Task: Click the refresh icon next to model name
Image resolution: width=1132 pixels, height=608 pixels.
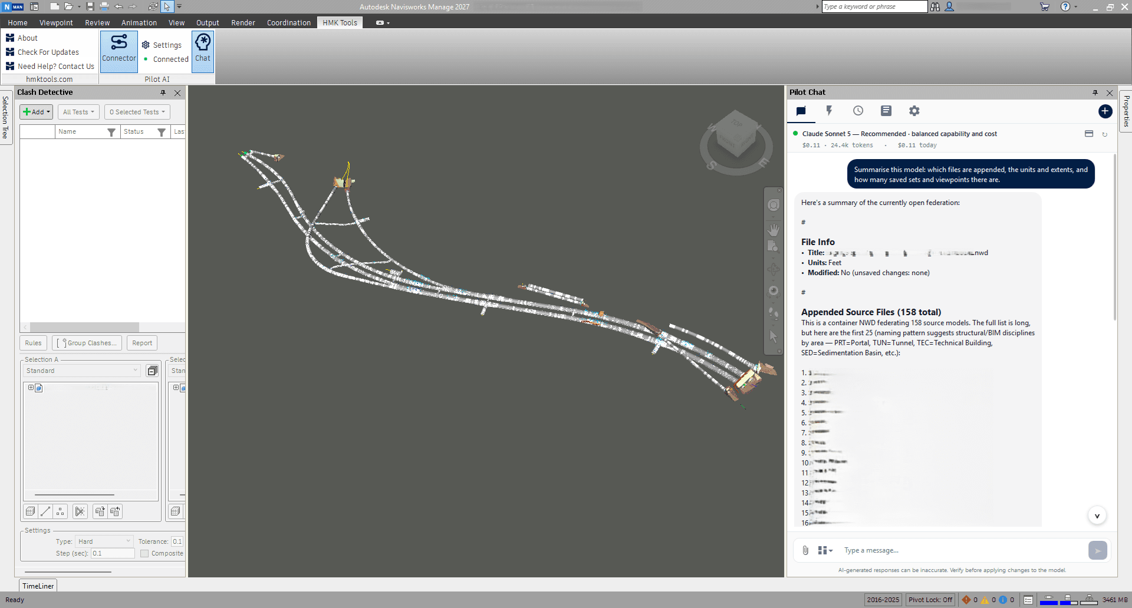Action: click(1105, 134)
